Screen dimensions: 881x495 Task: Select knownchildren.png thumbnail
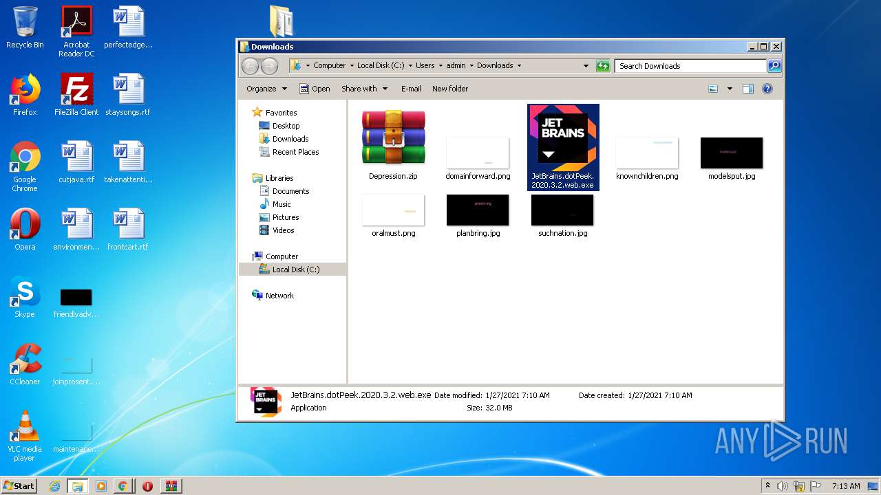tap(647, 158)
